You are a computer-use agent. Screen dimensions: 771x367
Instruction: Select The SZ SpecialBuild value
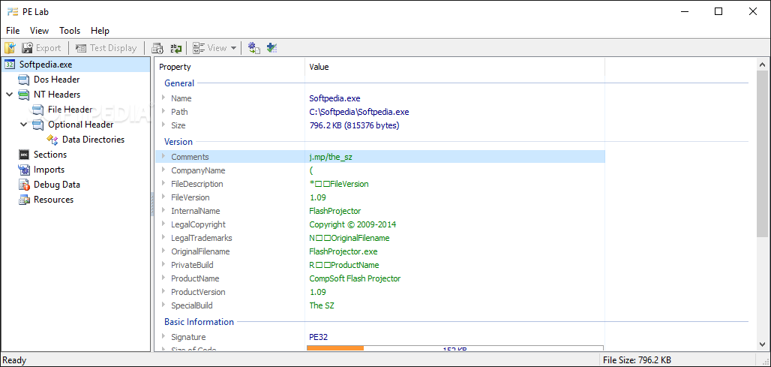coord(322,305)
